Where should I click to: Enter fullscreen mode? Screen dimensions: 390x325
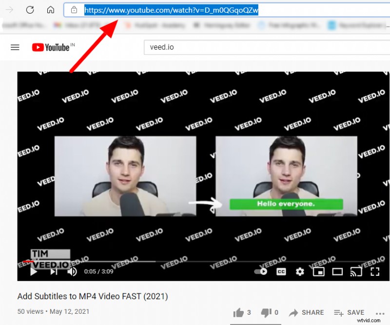[x=375, y=272]
